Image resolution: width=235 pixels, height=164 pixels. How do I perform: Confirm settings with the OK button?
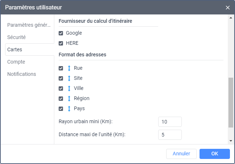coord(215,154)
